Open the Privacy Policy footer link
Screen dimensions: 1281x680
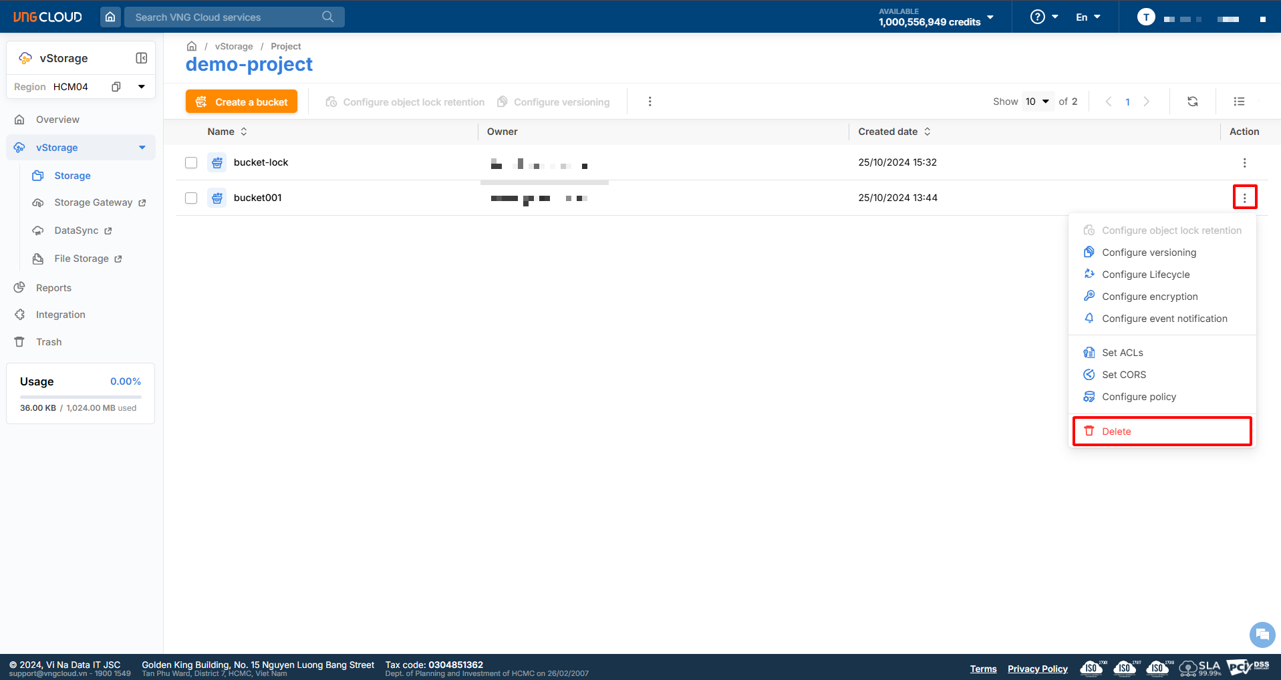point(1037,669)
